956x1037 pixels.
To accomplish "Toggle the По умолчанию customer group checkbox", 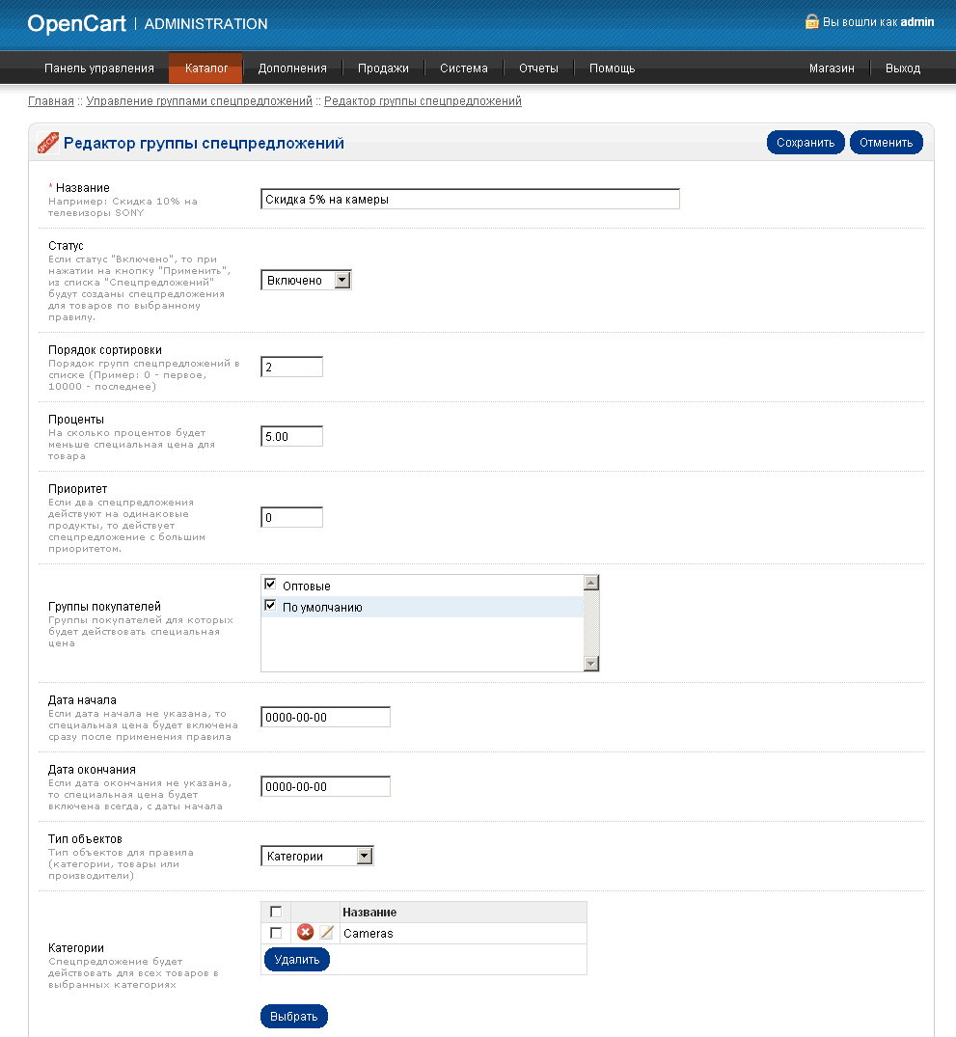I will pos(270,605).
